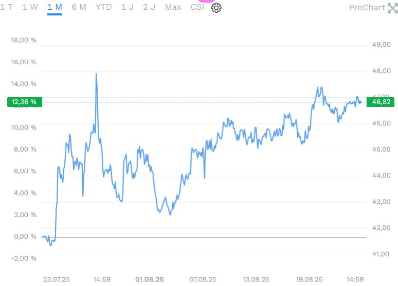Click the green 46,82 price tag
The width and height of the screenshot is (398, 286).
[x=382, y=102]
